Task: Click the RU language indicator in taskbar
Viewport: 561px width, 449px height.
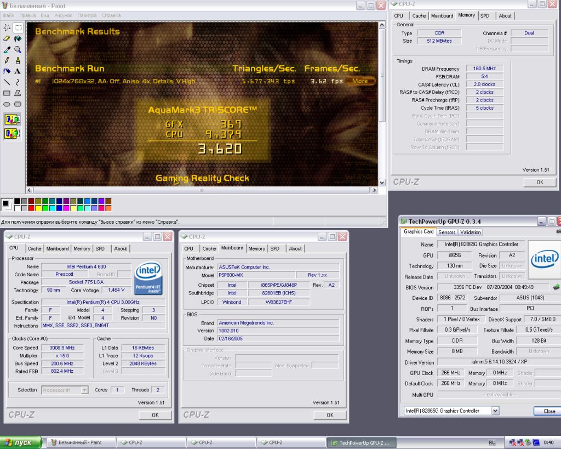Action: click(493, 442)
